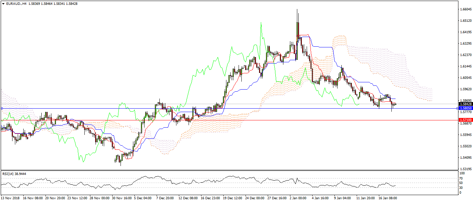Image resolution: width=473 pixels, height=202 pixels.
Task: Click the EURAUD.,H4 chart title text
Action: pos(16,3)
